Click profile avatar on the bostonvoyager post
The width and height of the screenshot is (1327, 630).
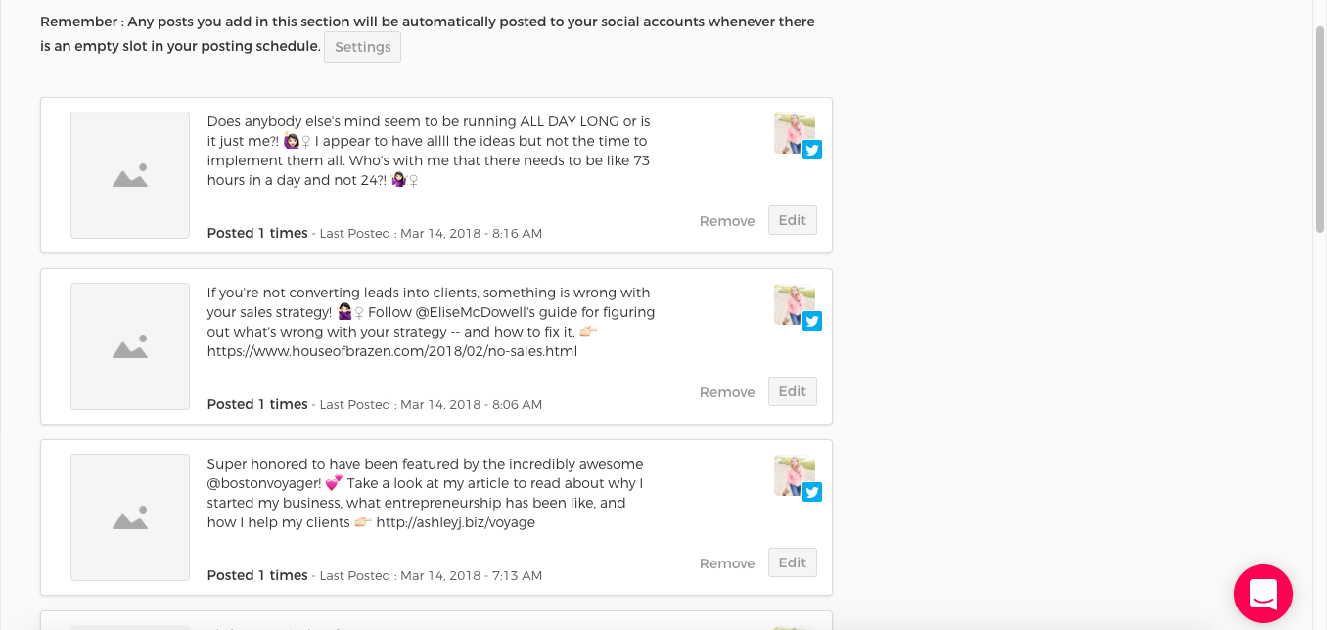click(x=794, y=475)
